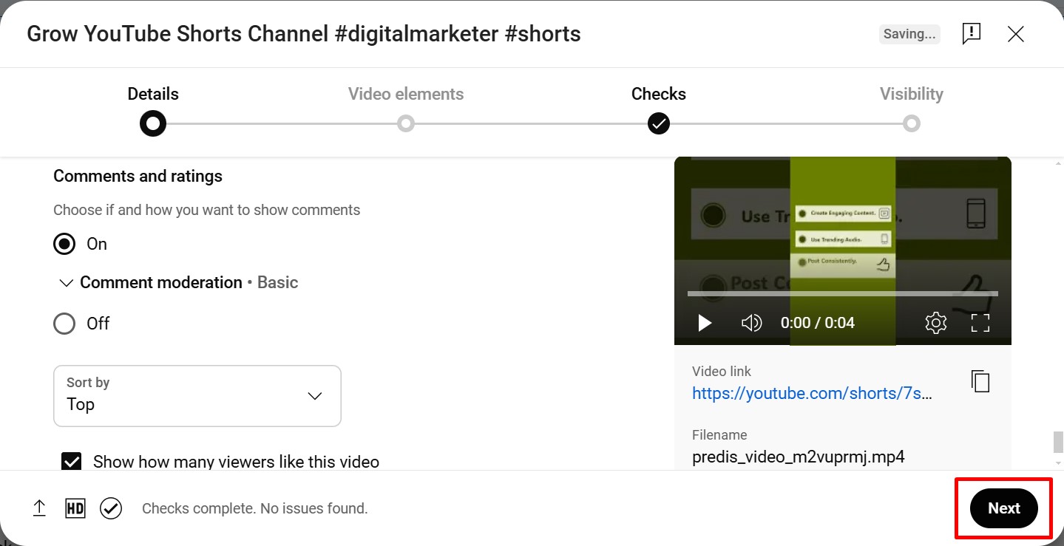Click the upload arrow icon in status bar
Viewport: 1064px width, 546px height.
point(39,508)
